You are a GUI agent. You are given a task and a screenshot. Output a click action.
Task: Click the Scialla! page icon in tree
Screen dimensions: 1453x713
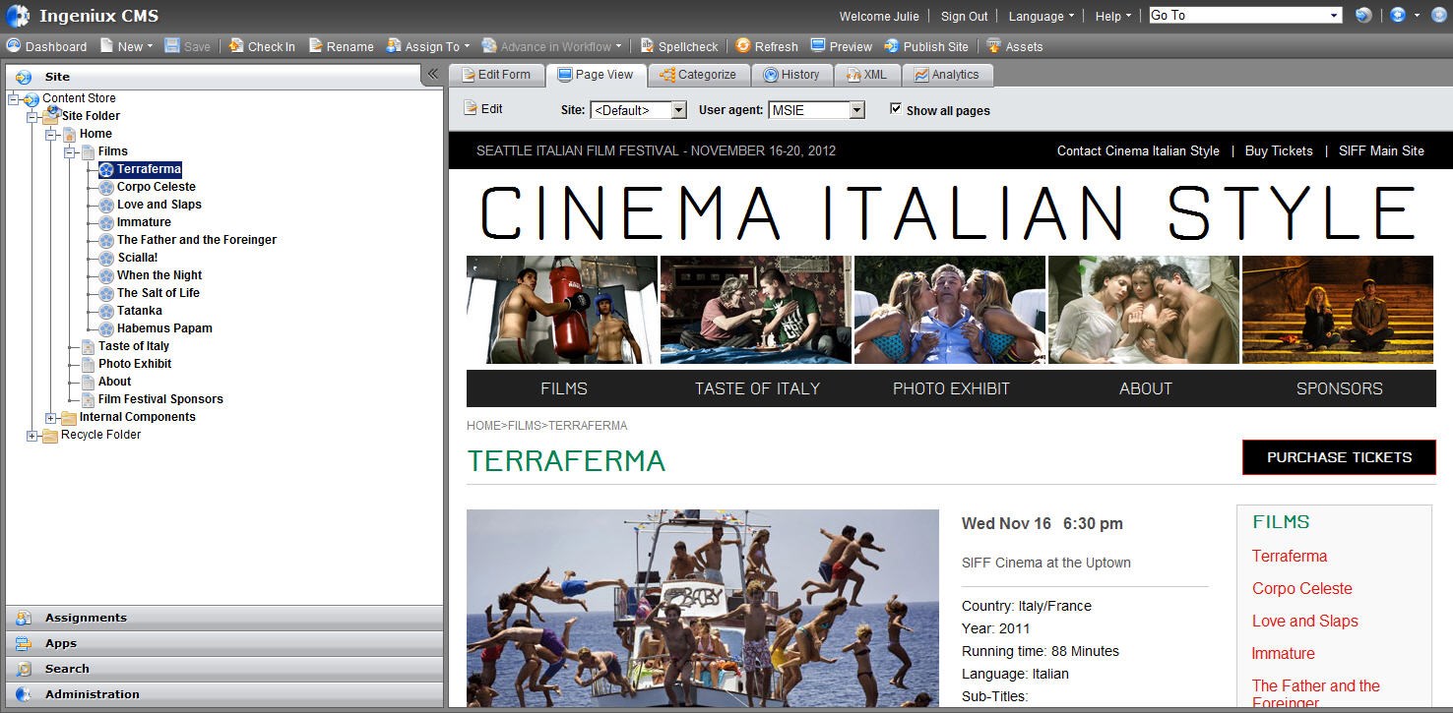point(106,259)
